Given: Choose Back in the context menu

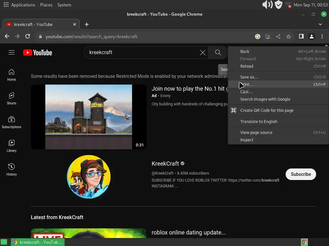Looking at the screenshot, I should pos(278,52).
